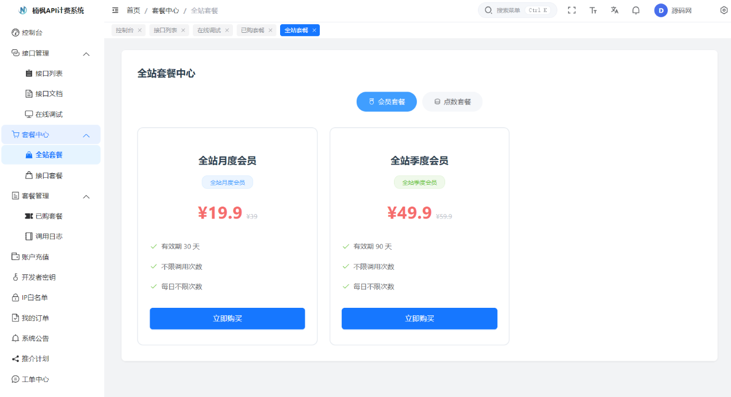Collapse sidebar using the menu fold icon
The image size is (731, 397).
click(x=116, y=10)
